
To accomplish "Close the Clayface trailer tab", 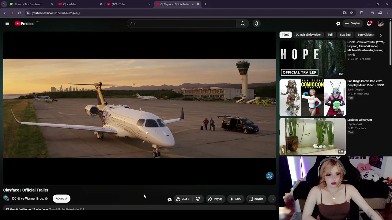I will (x=198, y=4).
